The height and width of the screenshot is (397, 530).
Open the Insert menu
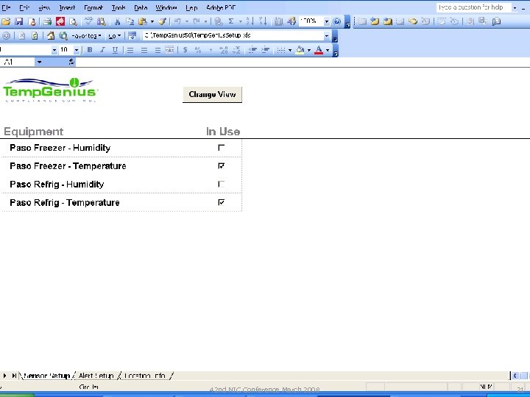click(x=67, y=7)
